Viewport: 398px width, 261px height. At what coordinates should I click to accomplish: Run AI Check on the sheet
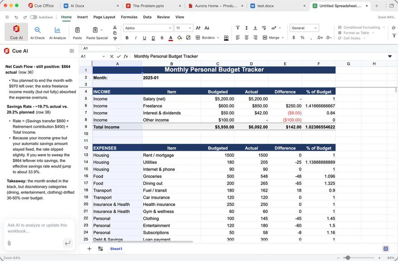tap(38, 33)
